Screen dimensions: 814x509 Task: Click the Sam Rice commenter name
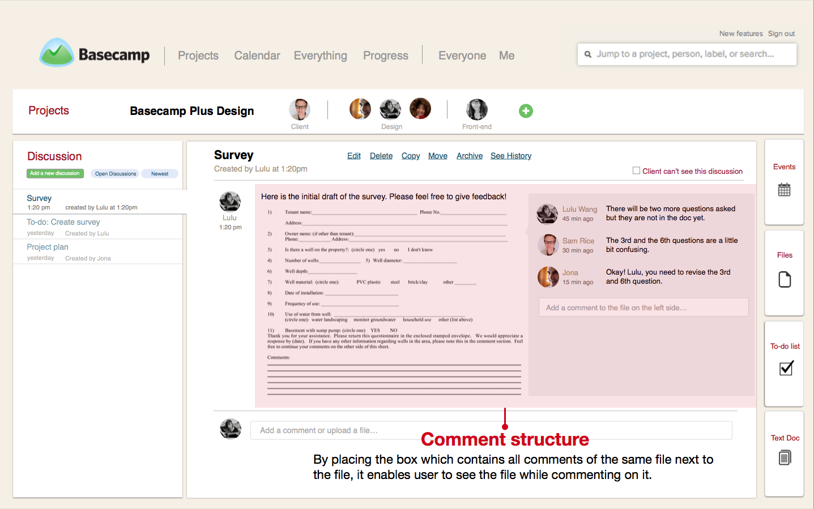coord(578,241)
